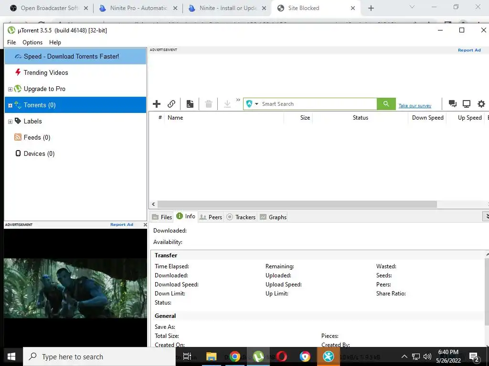
Task: Click the # column header
Action: tap(159, 118)
